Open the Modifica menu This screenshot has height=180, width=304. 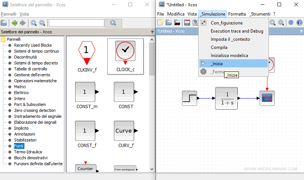176,14
